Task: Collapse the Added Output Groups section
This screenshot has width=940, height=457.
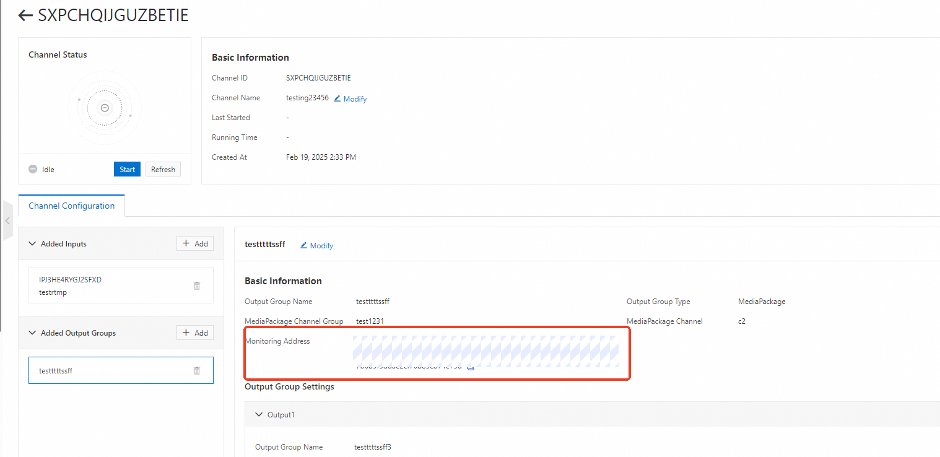Action: [33, 333]
